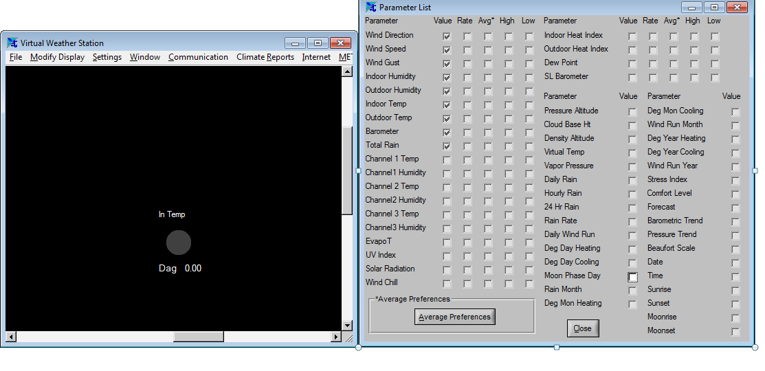Check the Wind Chill Low checkbox
This screenshot has width=765, height=371.
(x=529, y=283)
